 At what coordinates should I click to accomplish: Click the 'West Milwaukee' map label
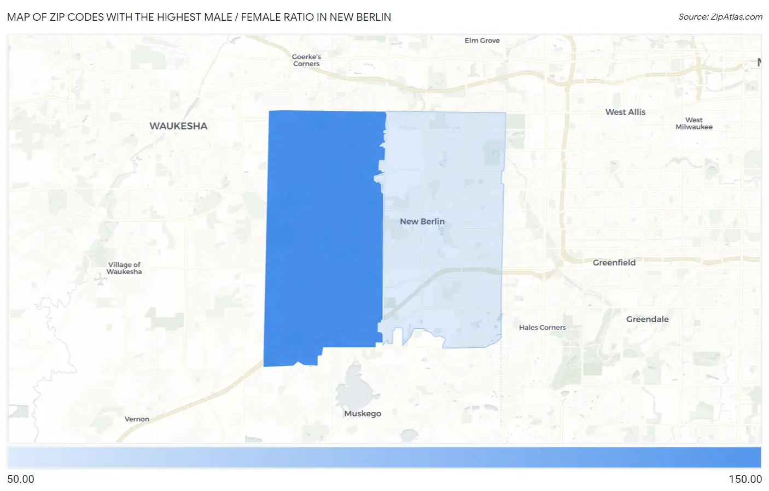coord(694,123)
